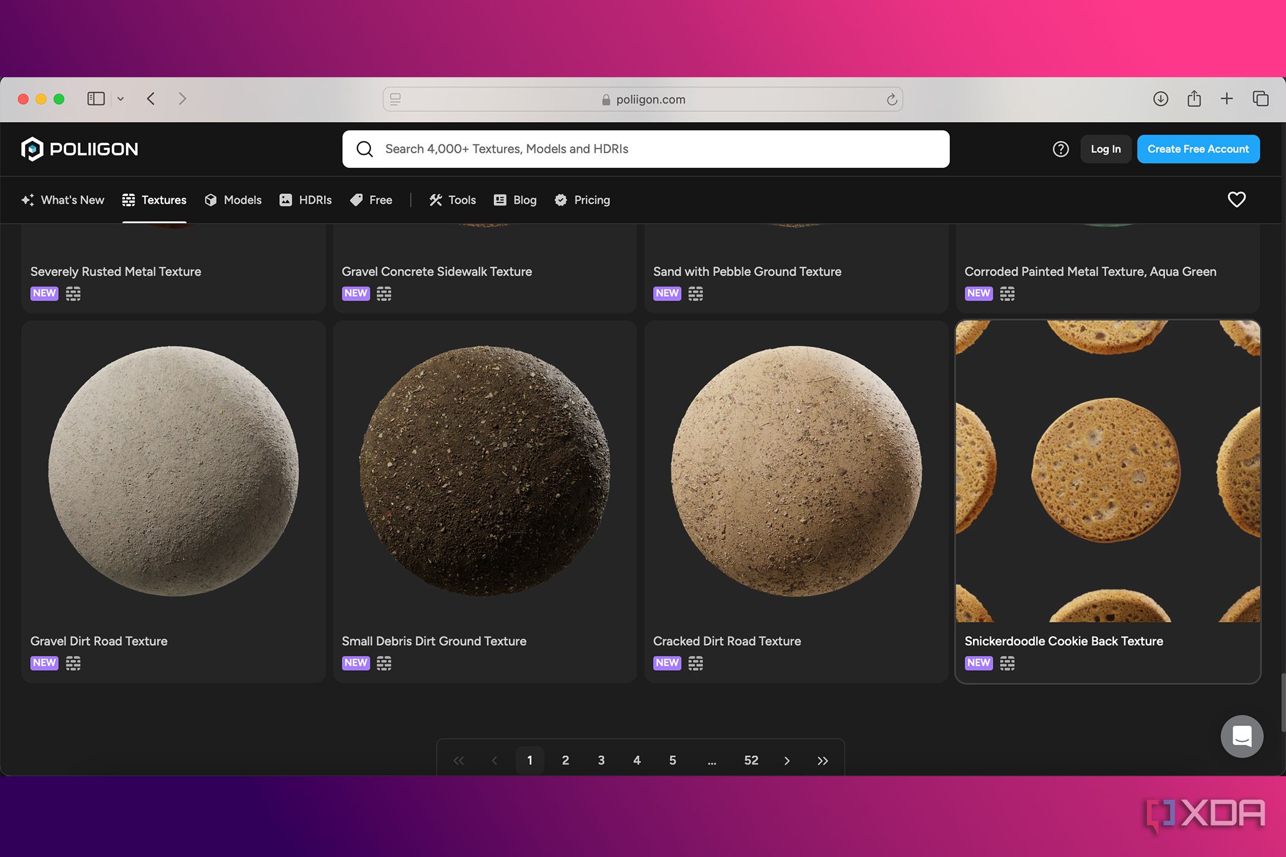Reload the poliigon.com page
Screen dimensions: 1286x857
pyautogui.click(x=892, y=99)
